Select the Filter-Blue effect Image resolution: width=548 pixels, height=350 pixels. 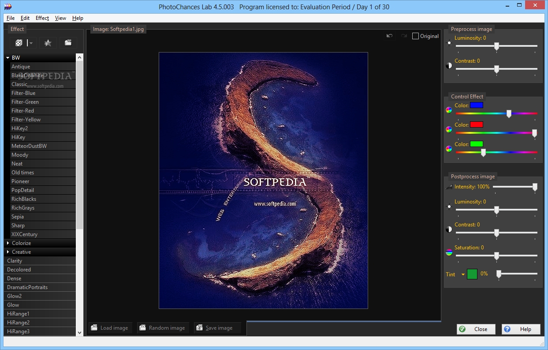tap(43, 93)
